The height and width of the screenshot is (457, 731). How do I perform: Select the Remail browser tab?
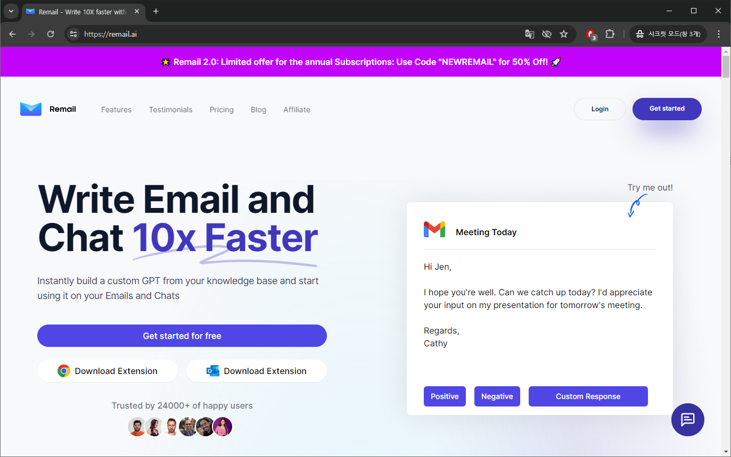tap(84, 12)
